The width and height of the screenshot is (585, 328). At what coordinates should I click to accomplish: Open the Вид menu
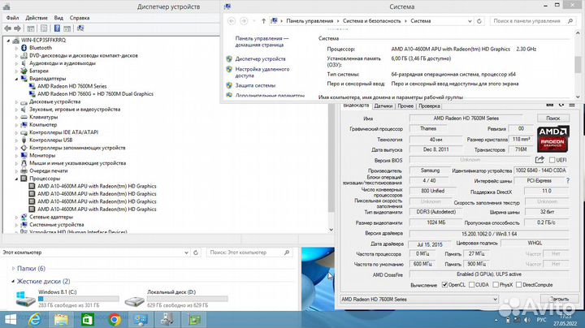click(58, 18)
